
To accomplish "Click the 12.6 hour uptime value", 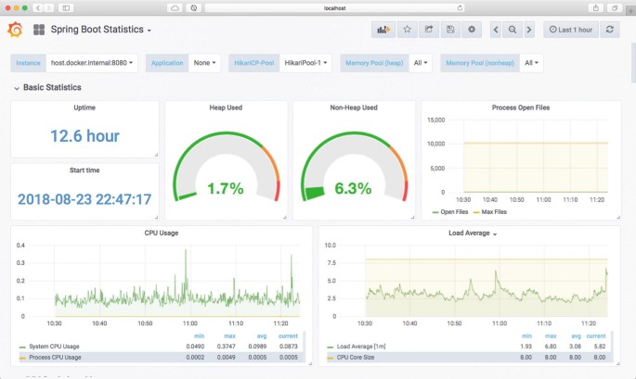I will tap(84, 136).
